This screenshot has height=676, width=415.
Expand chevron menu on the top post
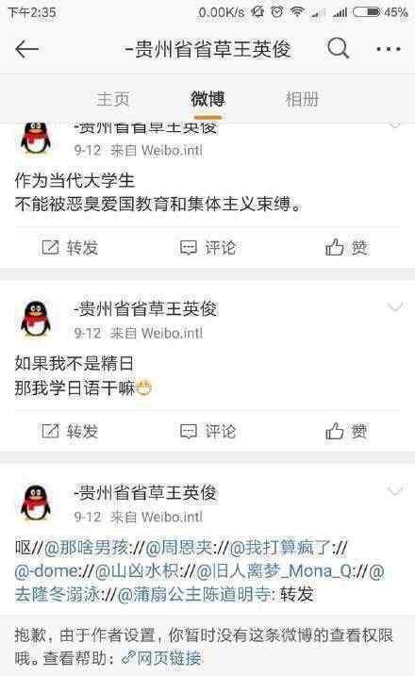pyautogui.click(x=395, y=125)
